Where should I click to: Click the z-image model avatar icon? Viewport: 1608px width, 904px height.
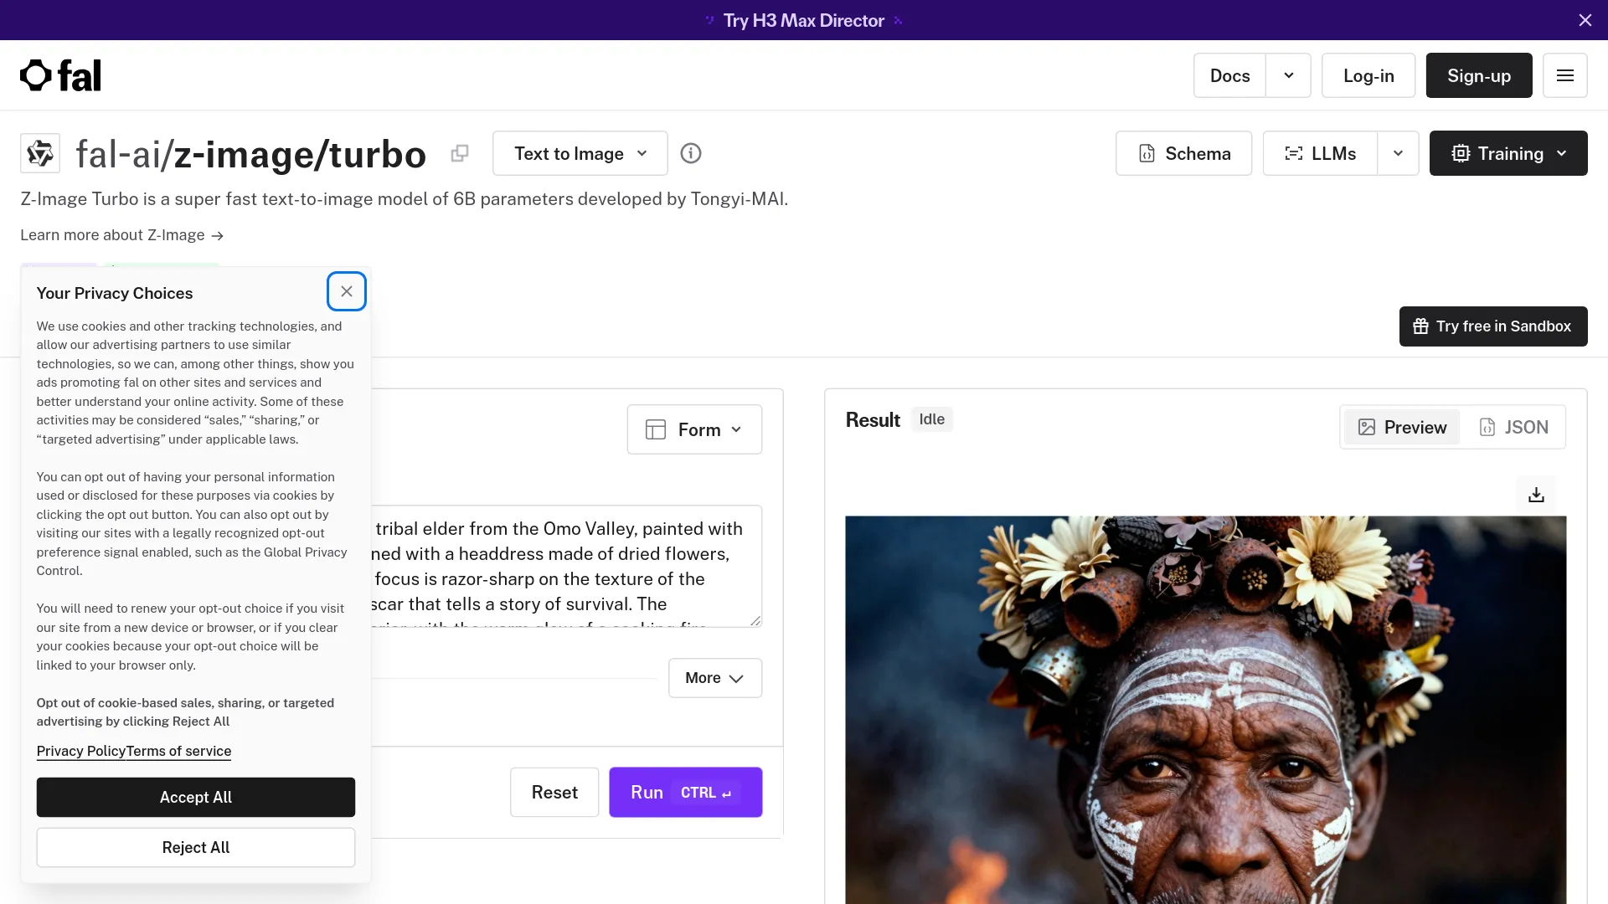40,153
